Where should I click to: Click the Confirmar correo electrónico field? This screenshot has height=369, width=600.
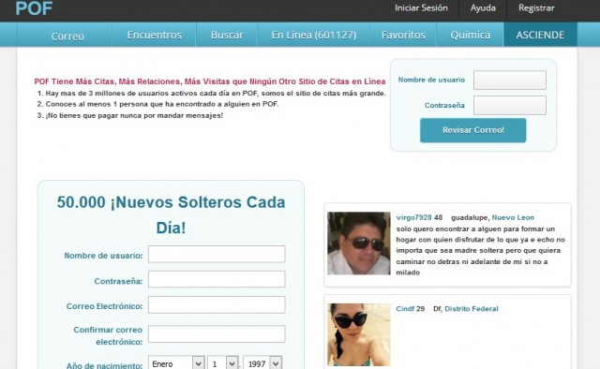(x=217, y=333)
